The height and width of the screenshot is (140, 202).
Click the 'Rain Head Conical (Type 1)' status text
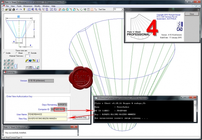tap(12, 138)
